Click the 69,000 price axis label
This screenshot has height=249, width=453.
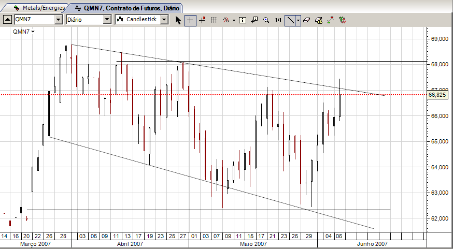pos(438,39)
